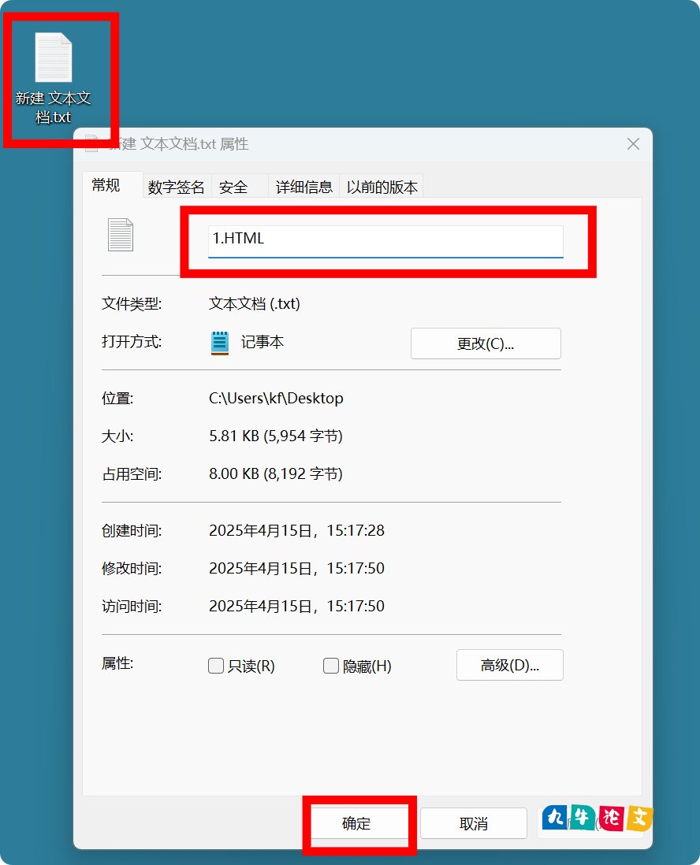Click the location text C:\Users\kf\Desktop
The image size is (700, 865).
[x=276, y=398]
